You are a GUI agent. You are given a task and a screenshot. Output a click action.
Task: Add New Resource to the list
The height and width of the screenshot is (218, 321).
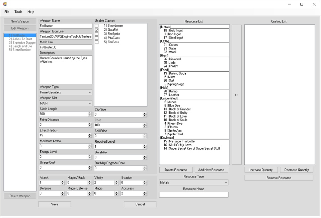(x=211, y=169)
